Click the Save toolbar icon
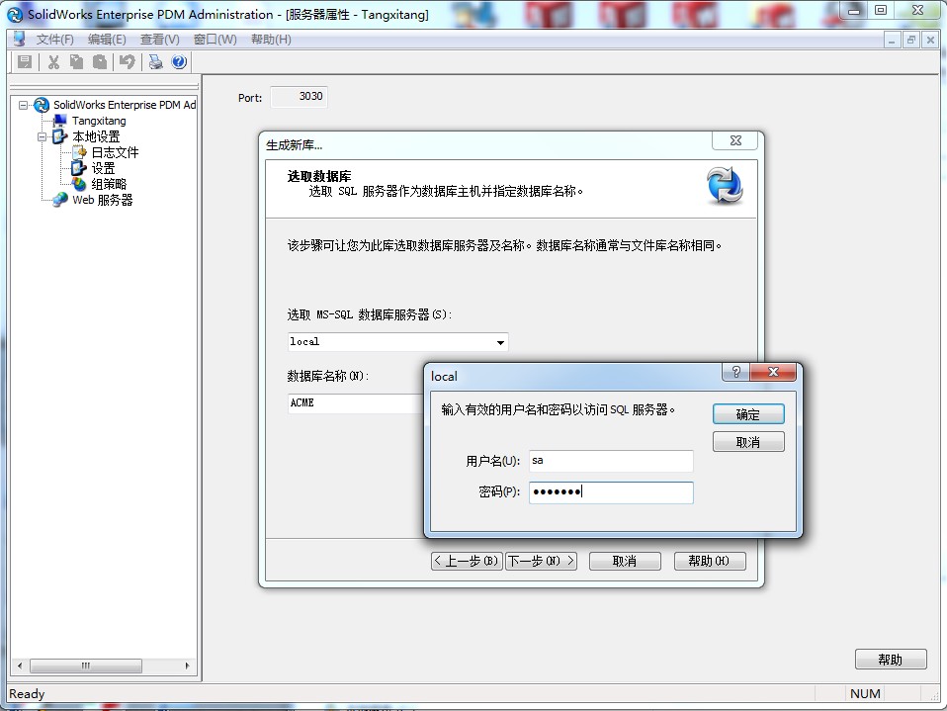 click(x=25, y=61)
